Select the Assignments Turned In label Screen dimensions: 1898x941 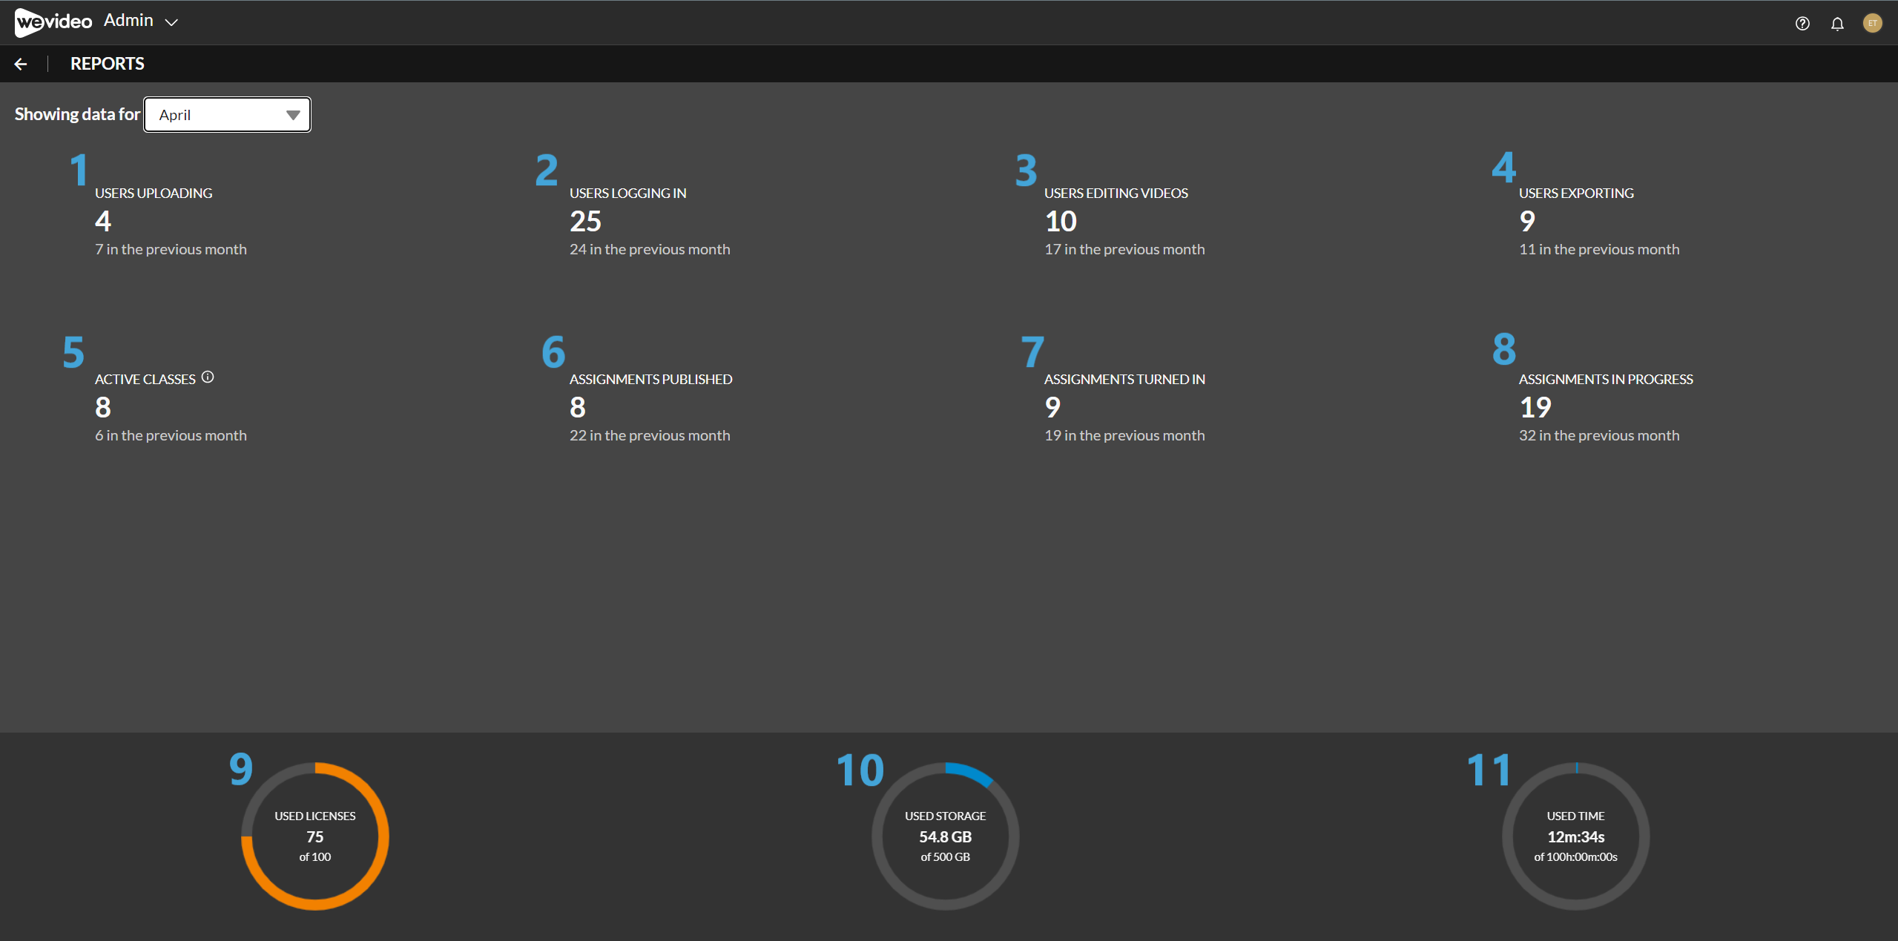(1124, 380)
